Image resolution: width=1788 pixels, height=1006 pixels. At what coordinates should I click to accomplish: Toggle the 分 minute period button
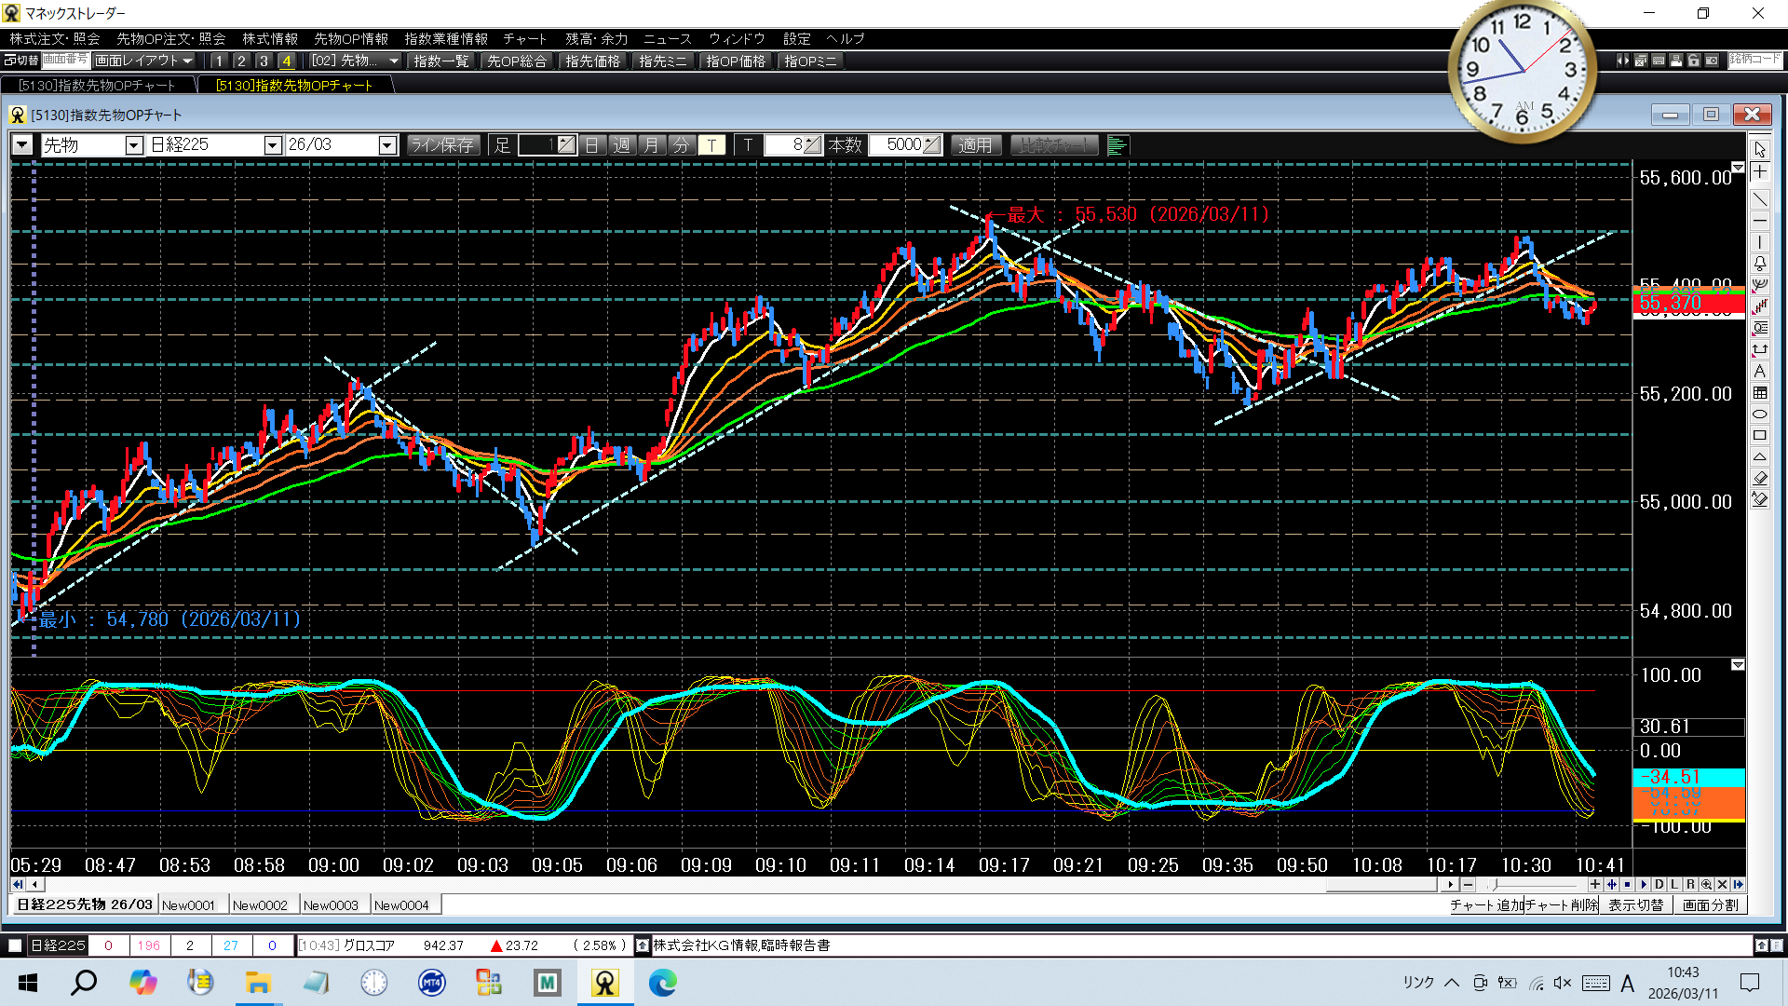pyautogui.click(x=682, y=145)
